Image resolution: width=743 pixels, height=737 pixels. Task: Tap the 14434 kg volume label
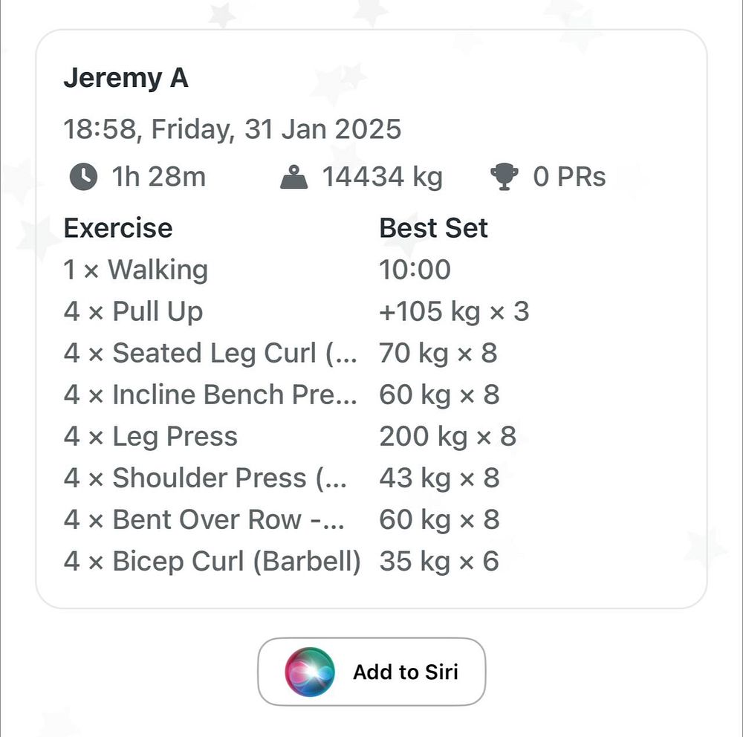tap(382, 178)
